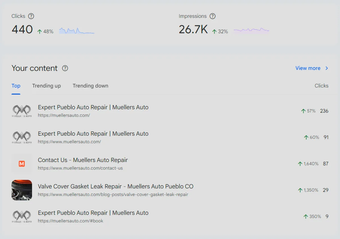
Task: Click the https://muellersauto.com/#book URL
Action: pyautogui.click(x=71, y=221)
